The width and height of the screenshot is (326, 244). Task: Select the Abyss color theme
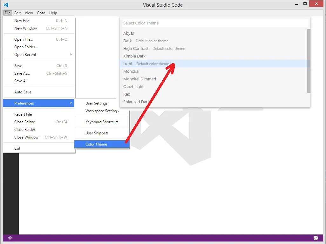(214, 33)
